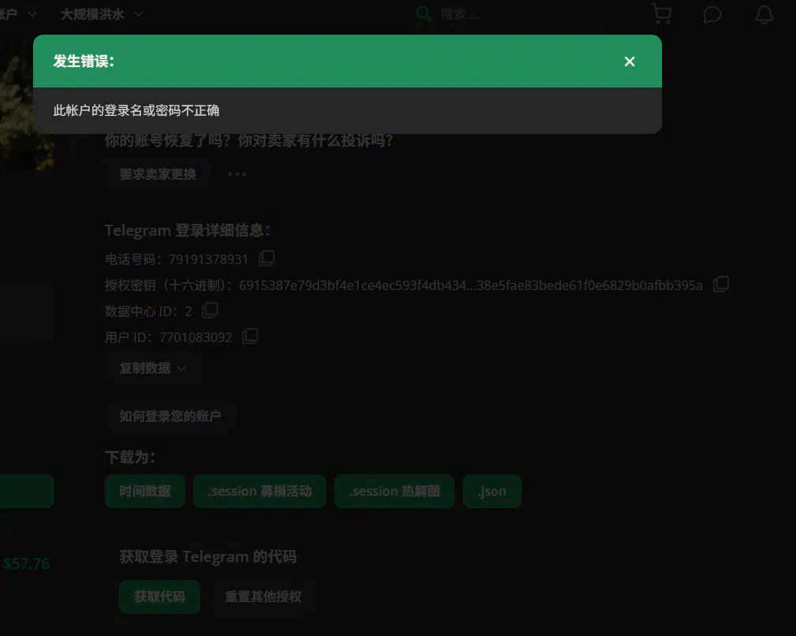This screenshot has height=636, width=796.
Task: Open the three-dots more options menu
Action: click(237, 174)
